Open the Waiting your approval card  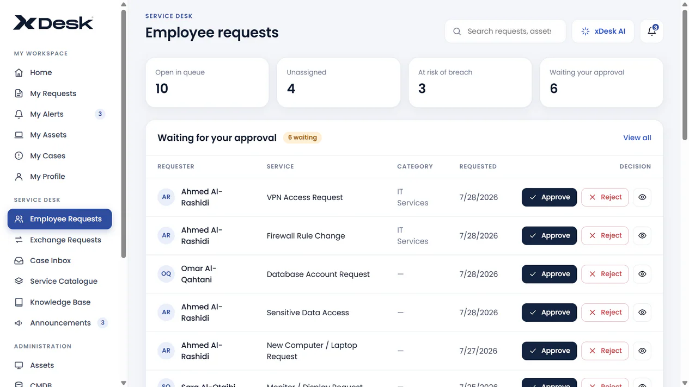point(601,83)
